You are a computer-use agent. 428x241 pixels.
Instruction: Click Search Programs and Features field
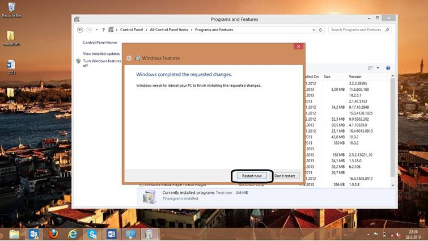coord(356,29)
